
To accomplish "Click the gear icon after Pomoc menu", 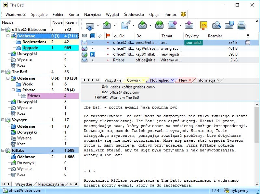I will (x=184, y=14).
